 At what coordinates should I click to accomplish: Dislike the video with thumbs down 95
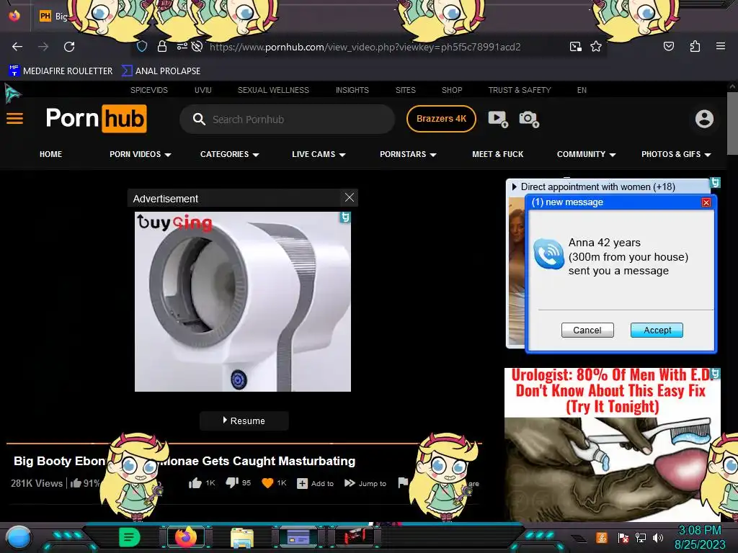pyautogui.click(x=238, y=483)
